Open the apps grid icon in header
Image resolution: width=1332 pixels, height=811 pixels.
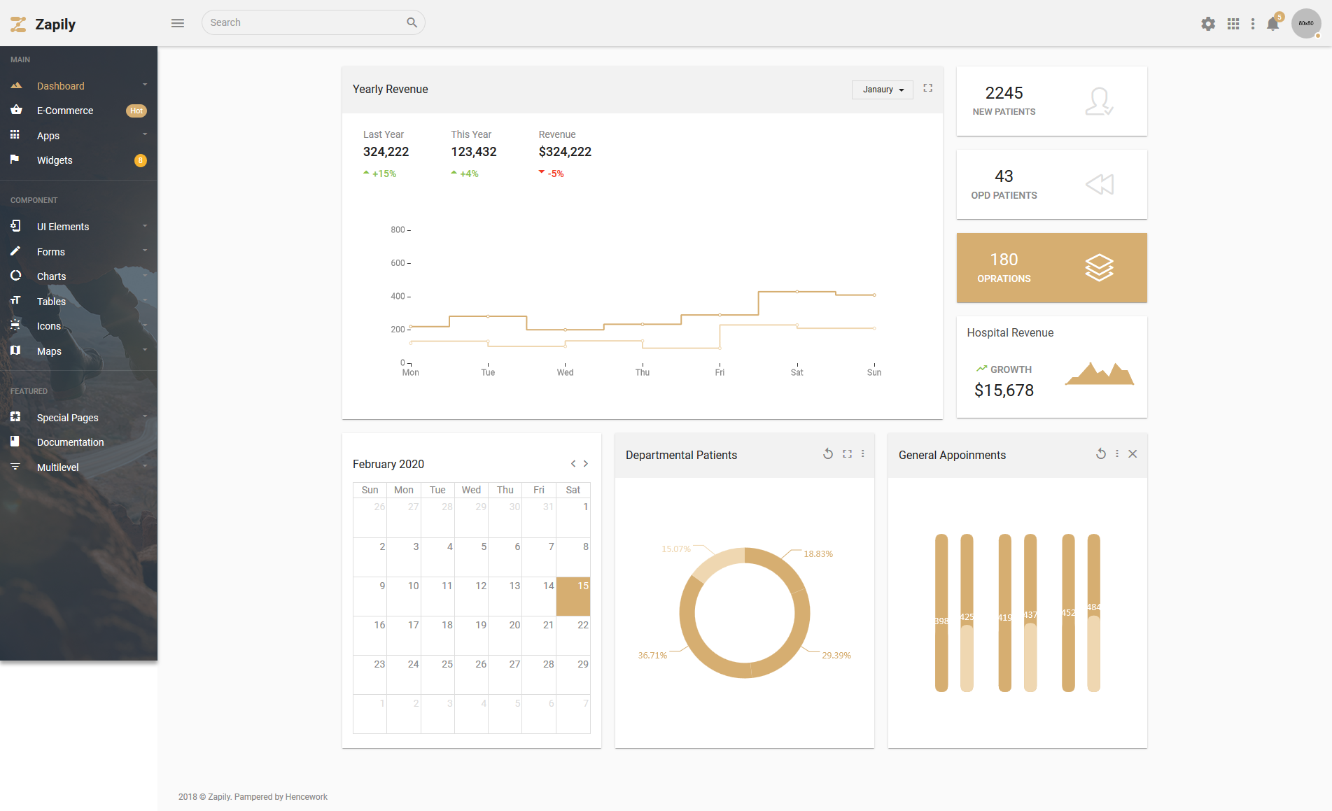[x=1233, y=24]
